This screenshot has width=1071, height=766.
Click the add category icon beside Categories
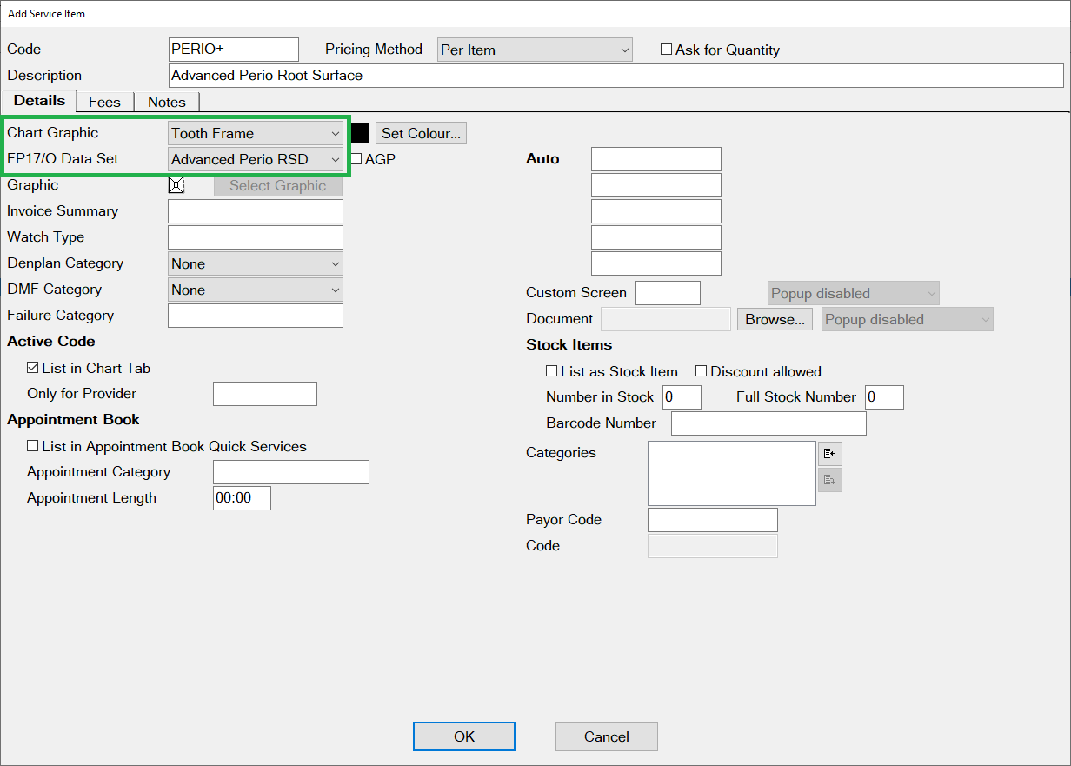click(x=830, y=454)
